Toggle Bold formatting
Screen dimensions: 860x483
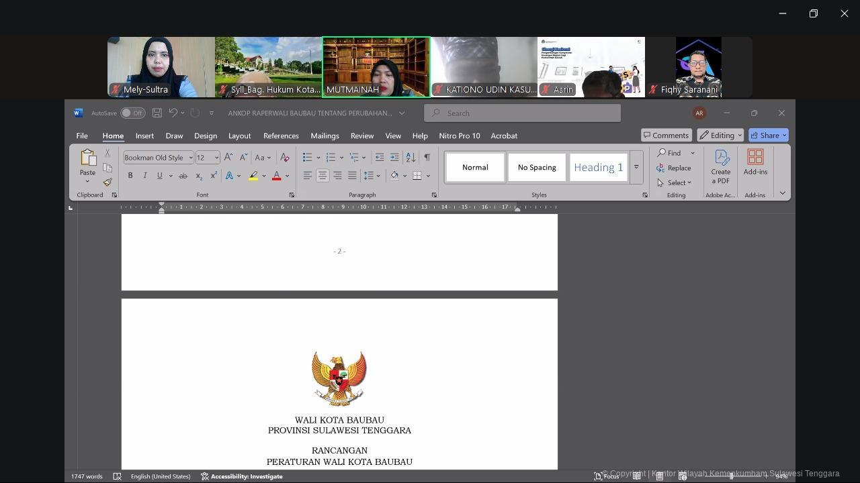(130, 176)
